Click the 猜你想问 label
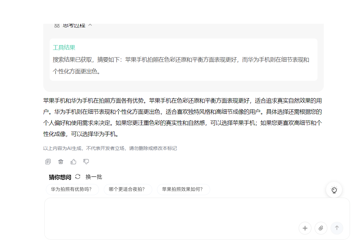 pos(60,177)
